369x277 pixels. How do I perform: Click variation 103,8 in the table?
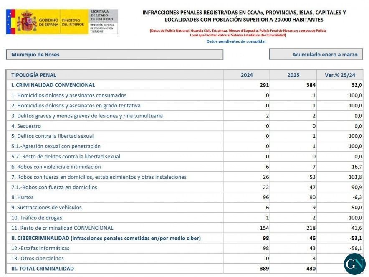click(x=355, y=177)
